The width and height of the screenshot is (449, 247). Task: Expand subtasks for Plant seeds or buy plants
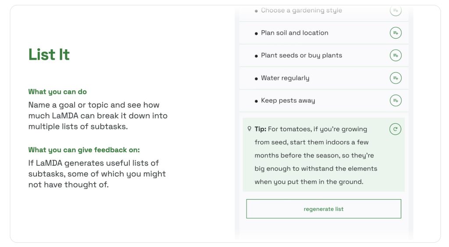pyautogui.click(x=396, y=55)
